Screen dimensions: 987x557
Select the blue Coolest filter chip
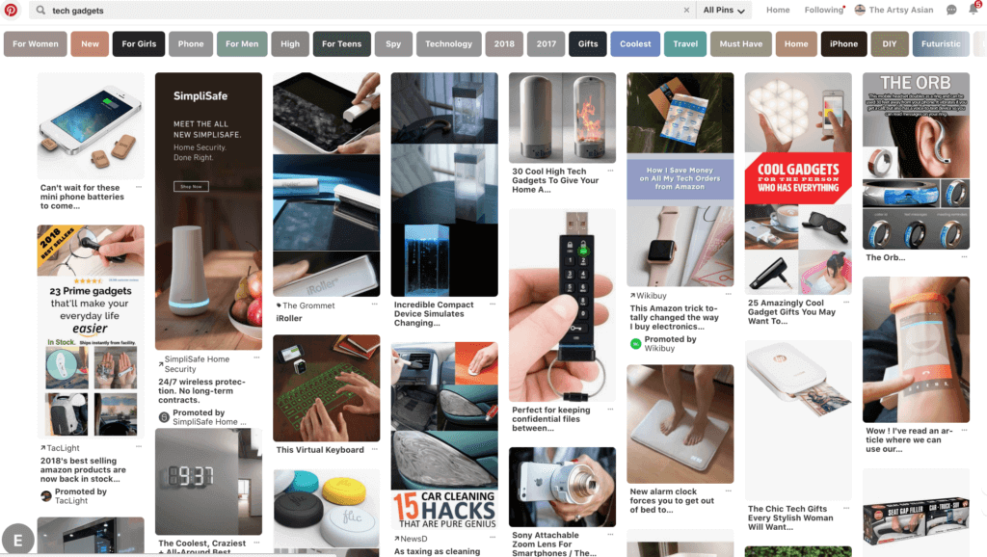[x=635, y=44]
